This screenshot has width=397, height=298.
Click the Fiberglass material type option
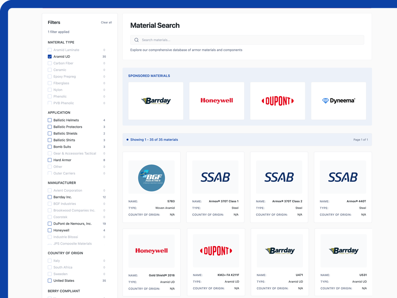click(61, 83)
